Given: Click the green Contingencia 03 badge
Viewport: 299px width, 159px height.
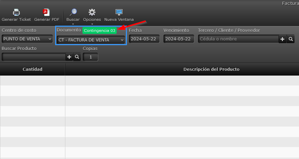Looking at the screenshot, I should [100, 30].
